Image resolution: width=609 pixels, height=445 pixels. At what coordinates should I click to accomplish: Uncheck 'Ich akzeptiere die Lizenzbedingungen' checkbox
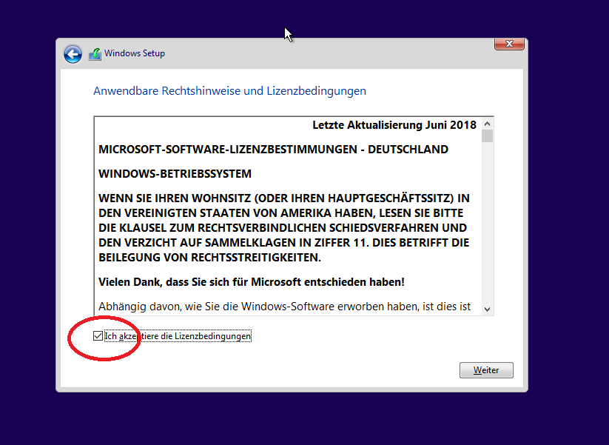[x=98, y=336]
